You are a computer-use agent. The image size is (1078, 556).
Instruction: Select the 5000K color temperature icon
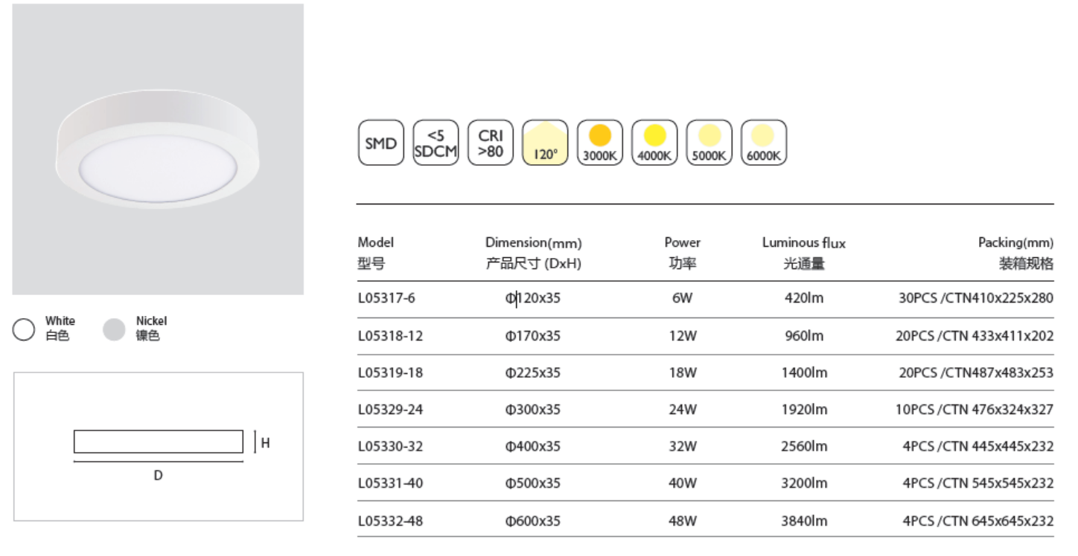tap(709, 143)
